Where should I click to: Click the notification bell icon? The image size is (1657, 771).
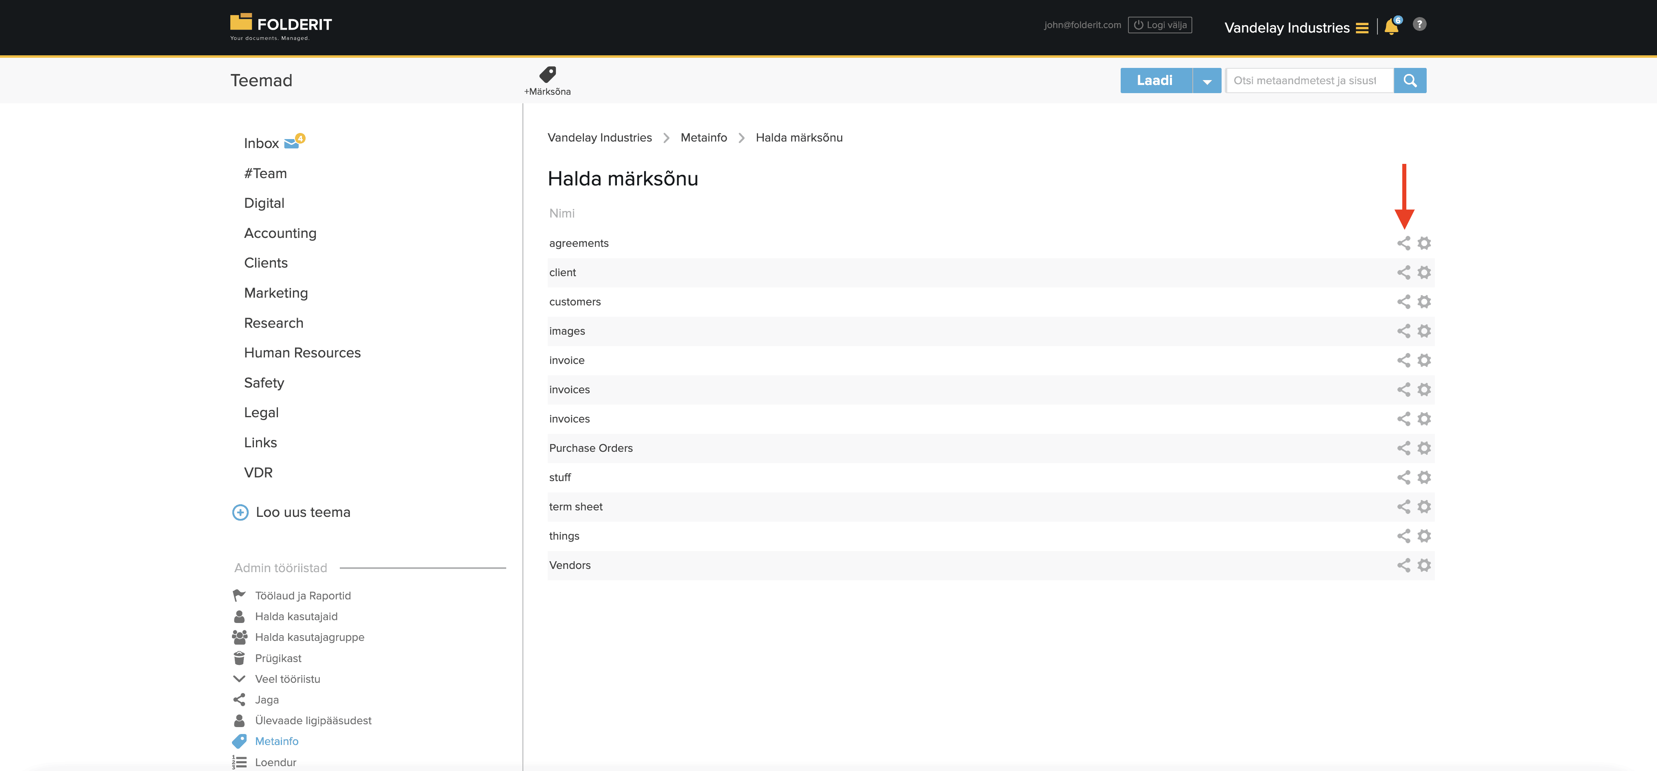tap(1391, 26)
